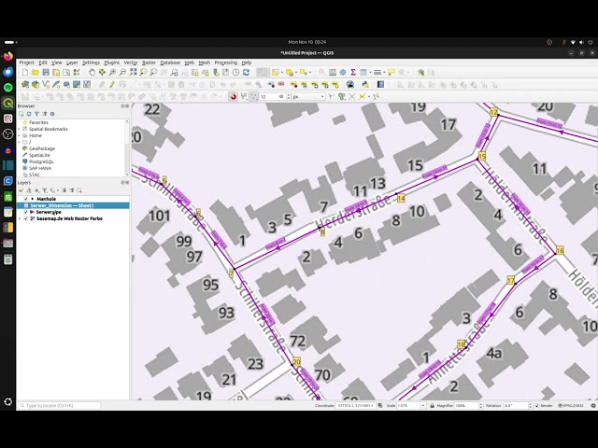This screenshot has height=448, width=598.
Task: Open the Plugins menu
Action: 112,63
